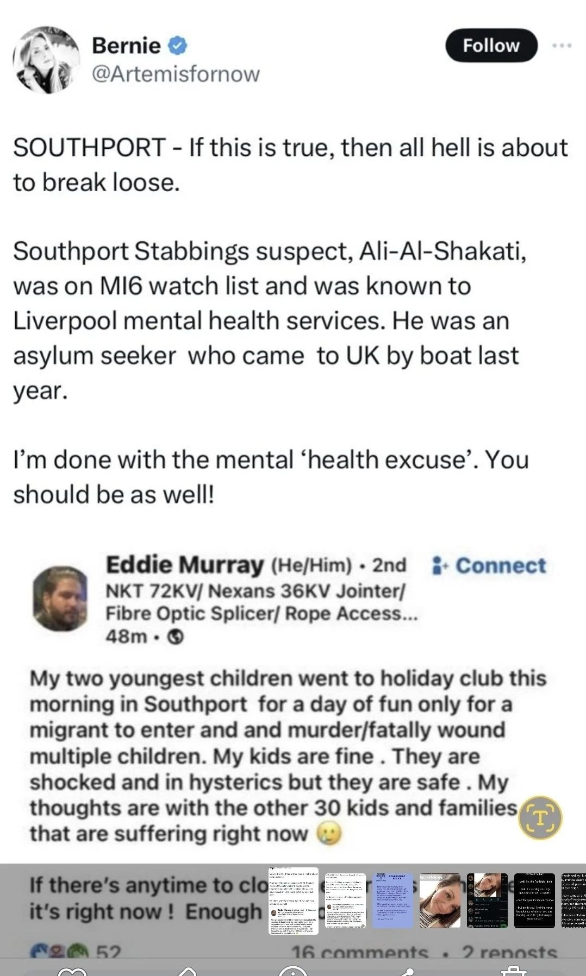Click the Connect link beside Eddie Murray
The width and height of the screenshot is (586, 976).
click(488, 565)
